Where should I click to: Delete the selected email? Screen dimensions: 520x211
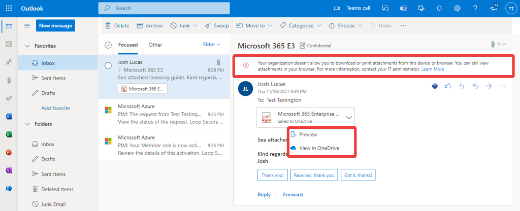point(117,25)
